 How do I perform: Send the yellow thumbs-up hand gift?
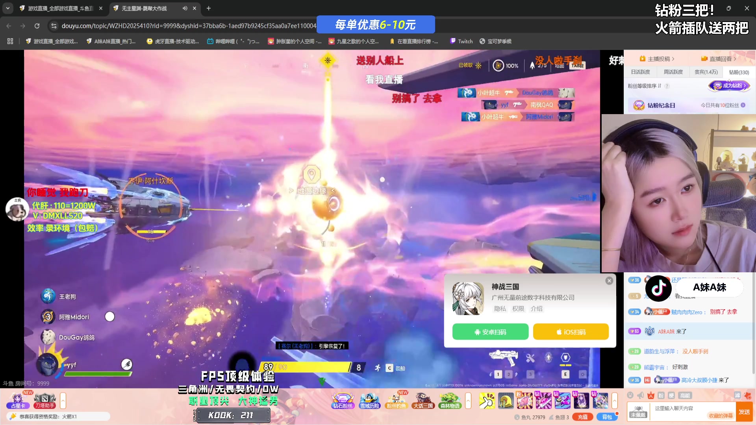point(487,401)
